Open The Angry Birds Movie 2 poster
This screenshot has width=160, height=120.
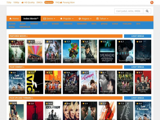pyautogui.click(x=71, y=51)
